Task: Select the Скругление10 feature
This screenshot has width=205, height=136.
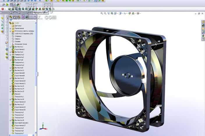Action: click(19, 81)
